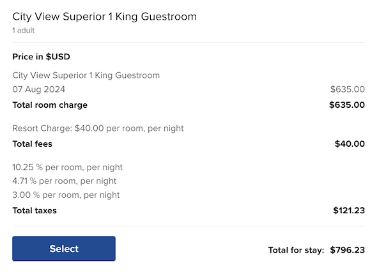The height and width of the screenshot is (275, 386).
Task: Click the Total room charge label
Action: coord(50,105)
